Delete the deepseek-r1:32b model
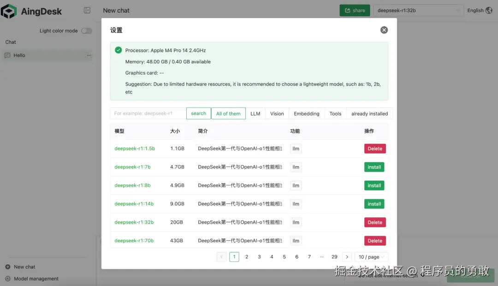 coord(375,222)
